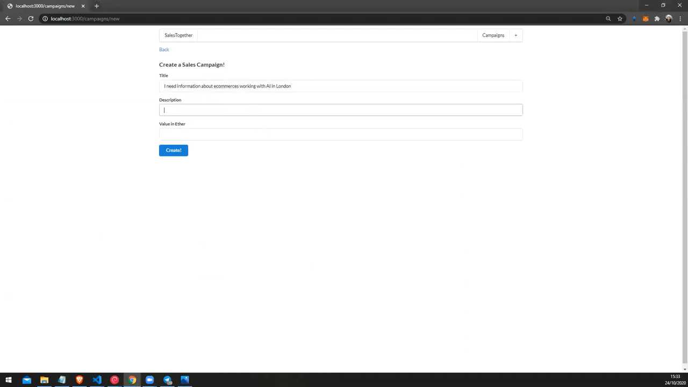Focus the Description input field
The height and width of the screenshot is (387, 688).
(341, 110)
